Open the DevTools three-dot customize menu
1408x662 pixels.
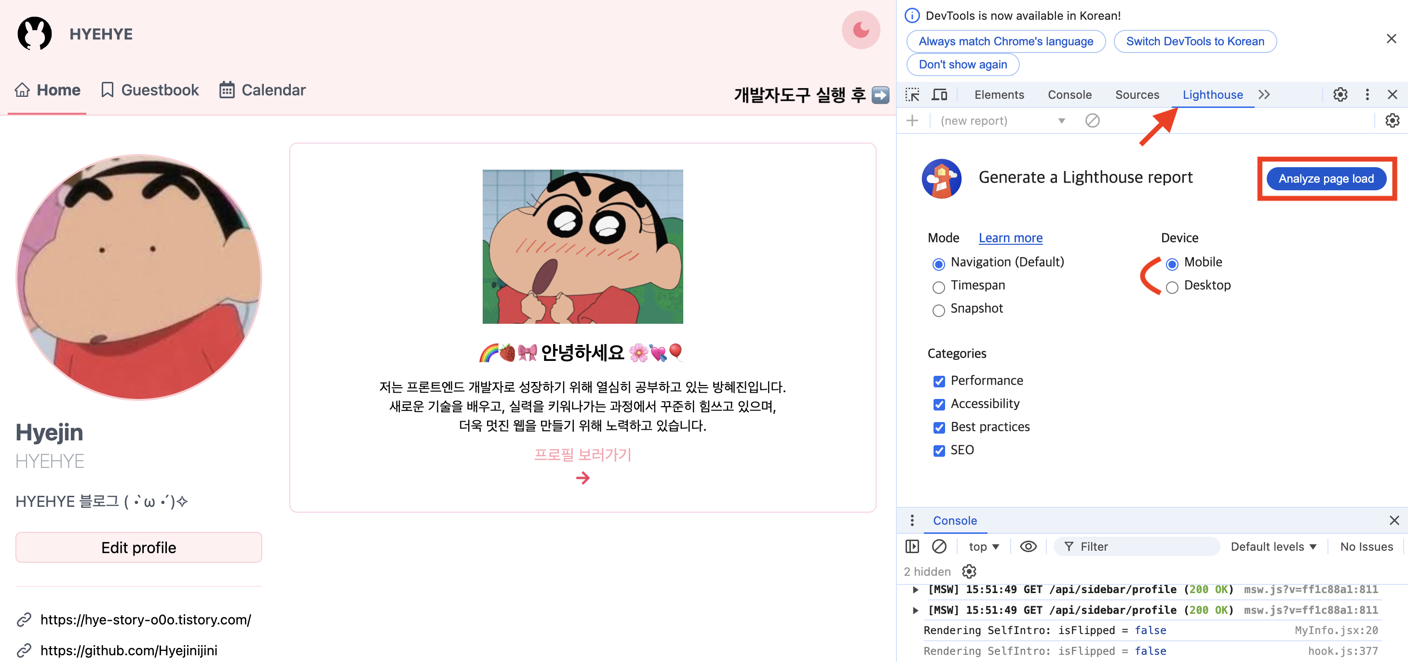coord(1367,94)
